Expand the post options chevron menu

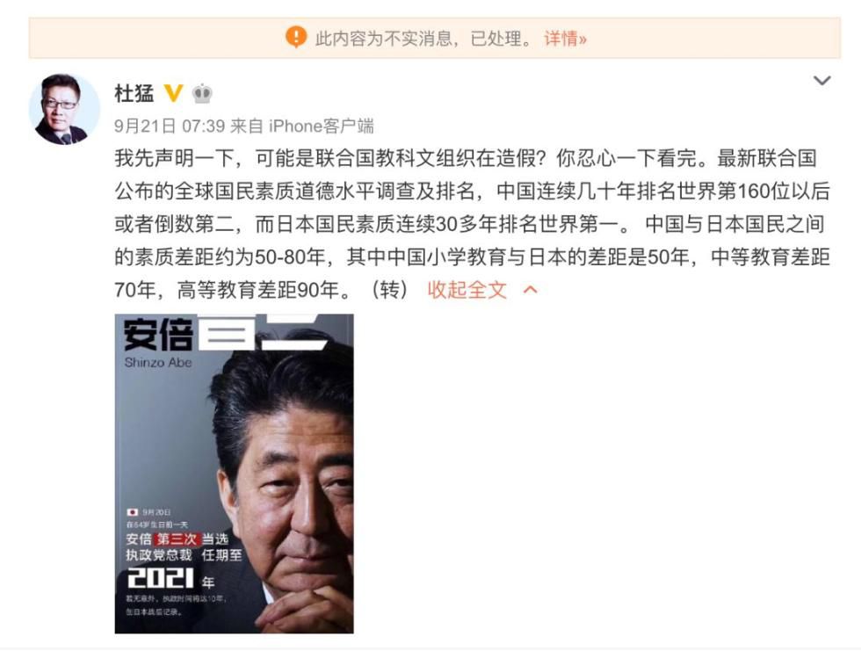(x=821, y=81)
